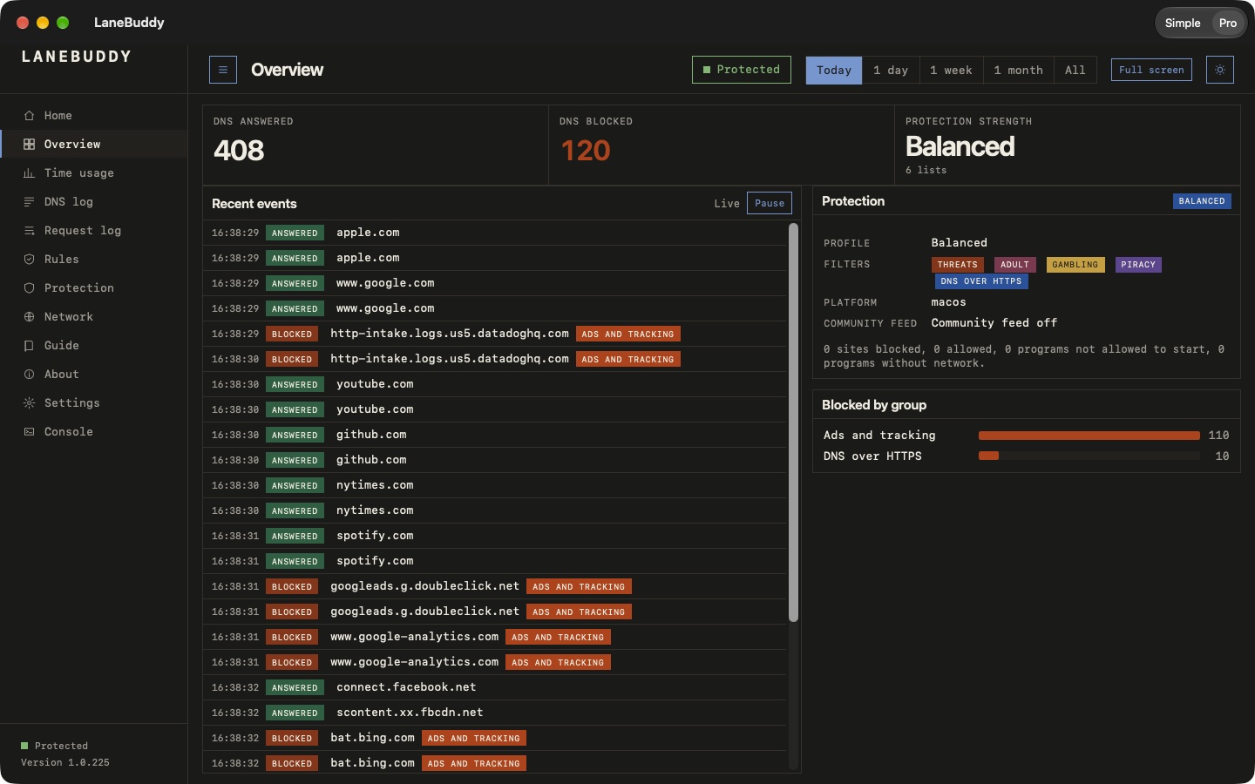Click the Time usage chart icon

pyautogui.click(x=29, y=173)
